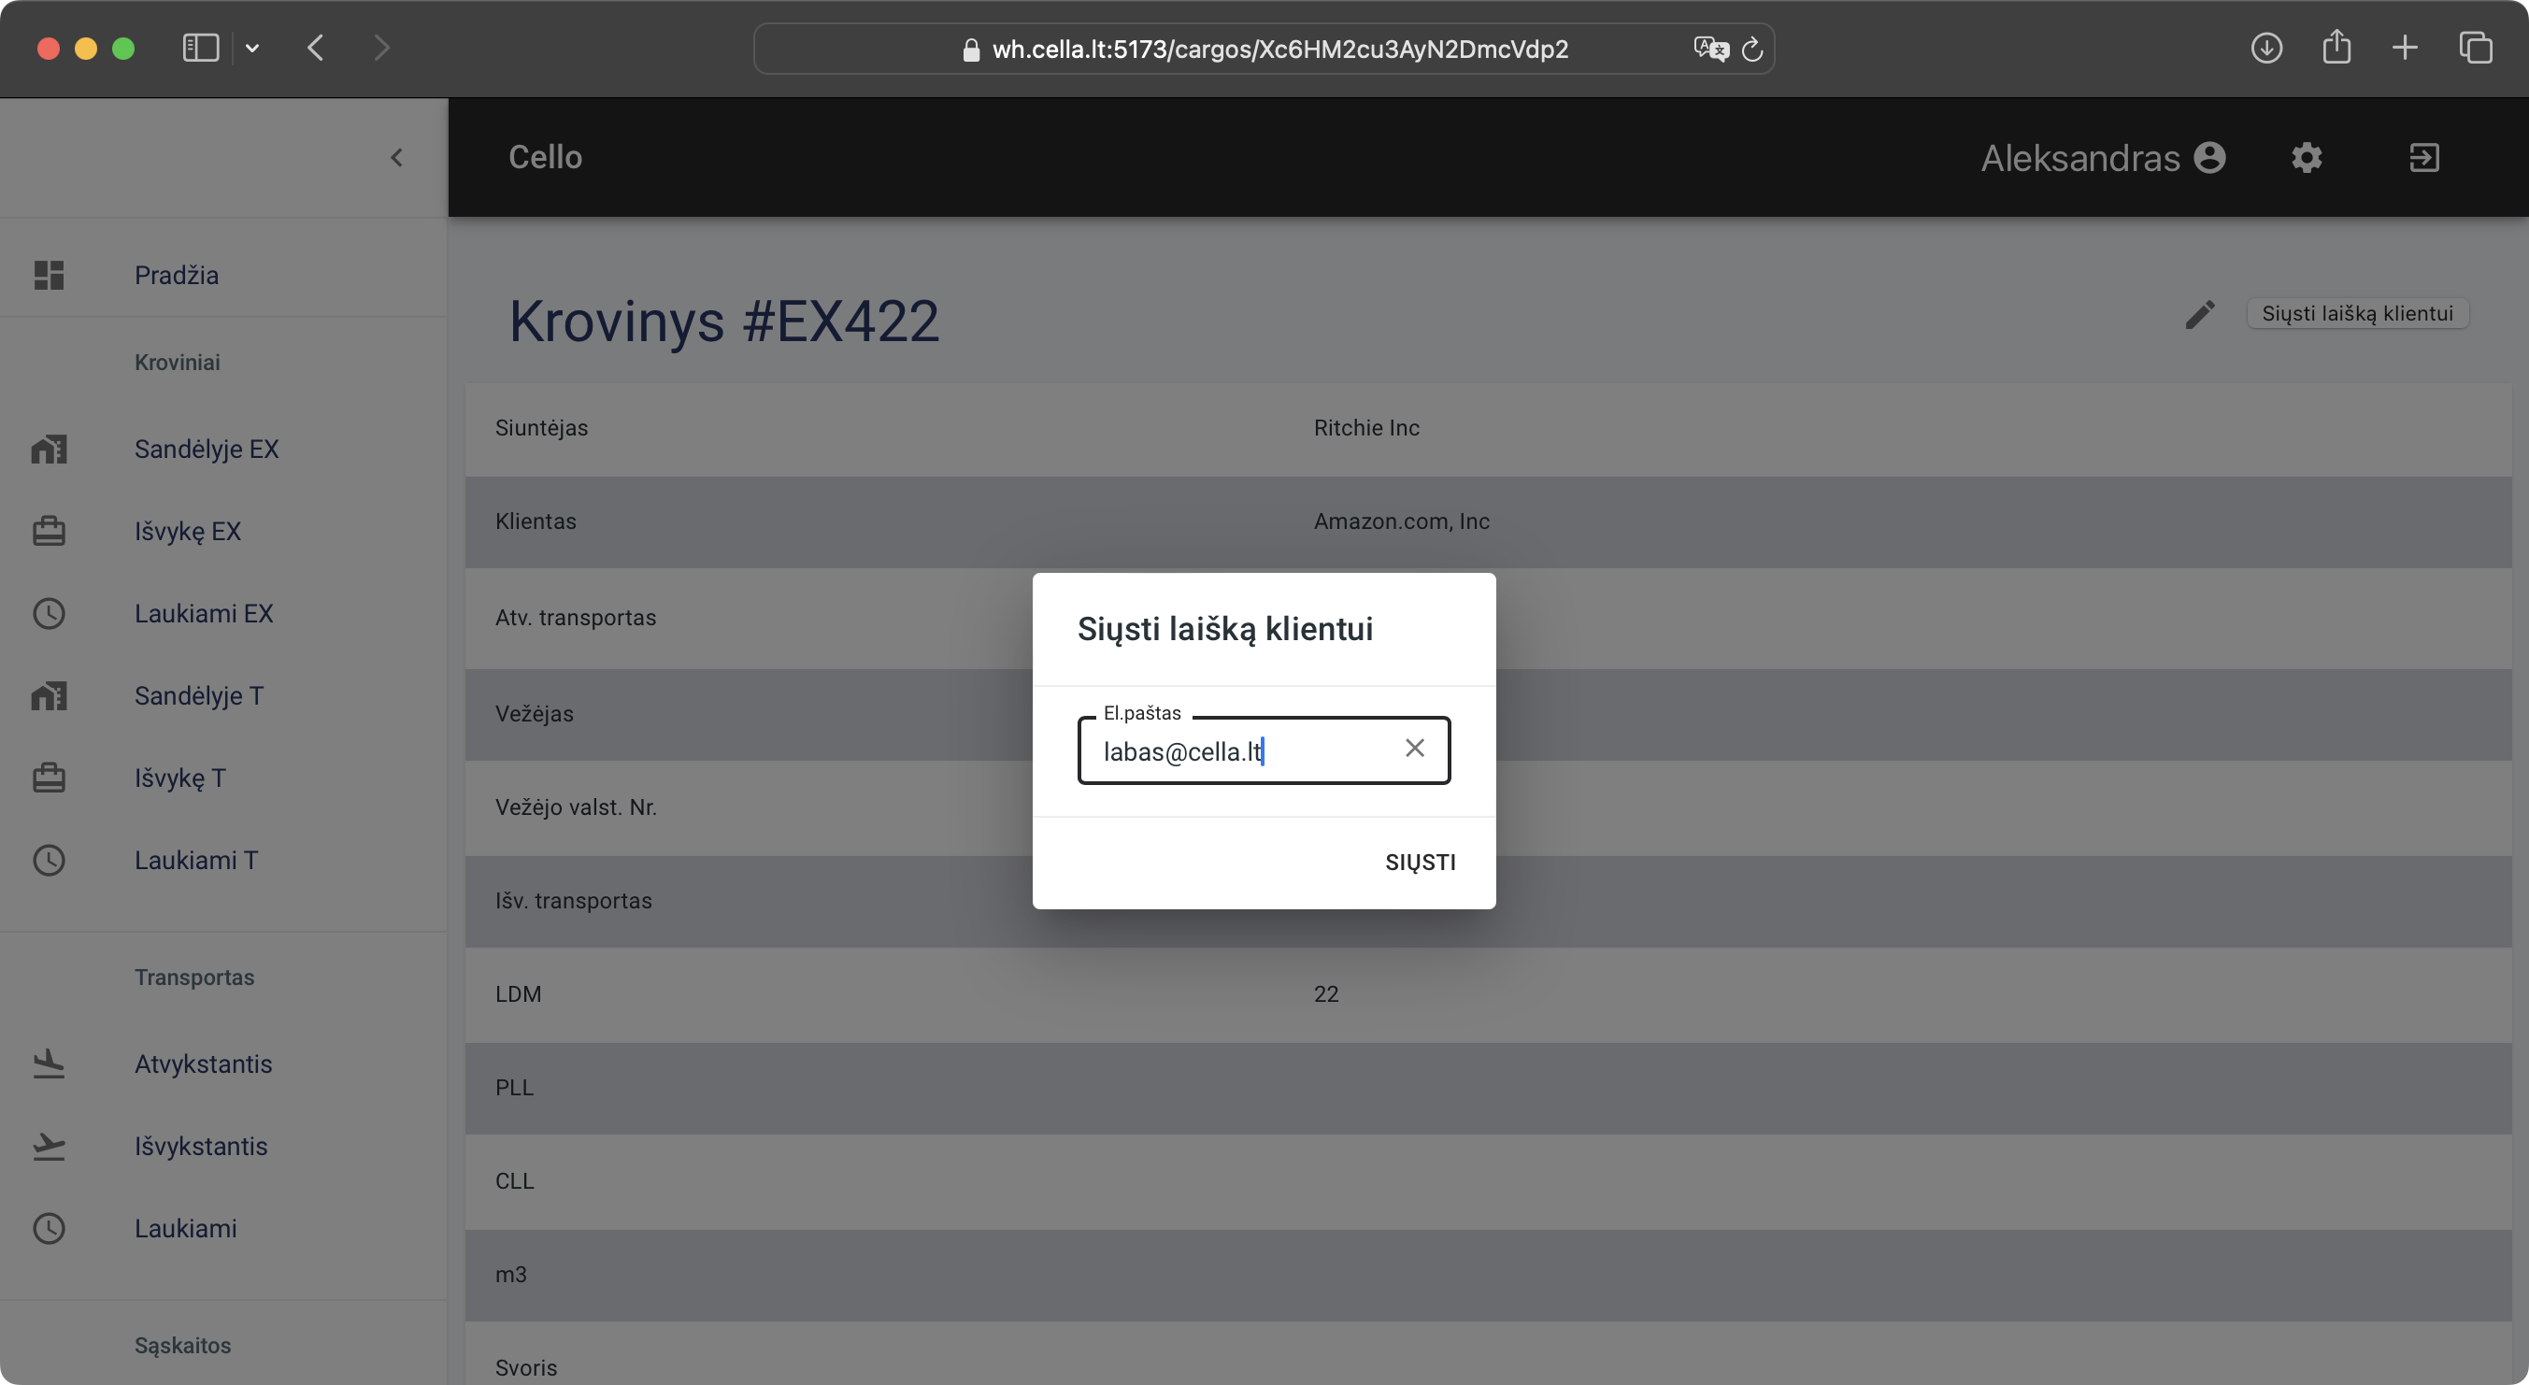This screenshot has width=2529, height=1385.
Task: Click the Vežėjas row label
Action: [x=534, y=714]
